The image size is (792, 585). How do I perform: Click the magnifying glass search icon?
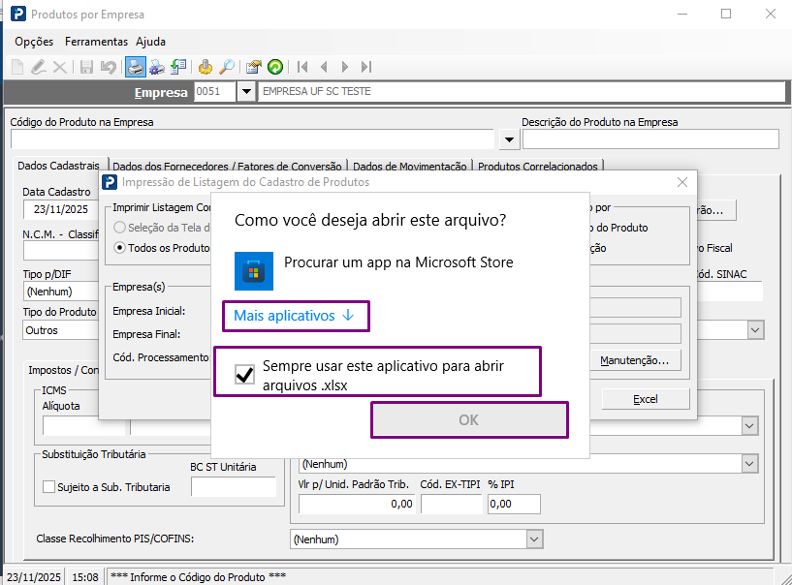[226, 67]
